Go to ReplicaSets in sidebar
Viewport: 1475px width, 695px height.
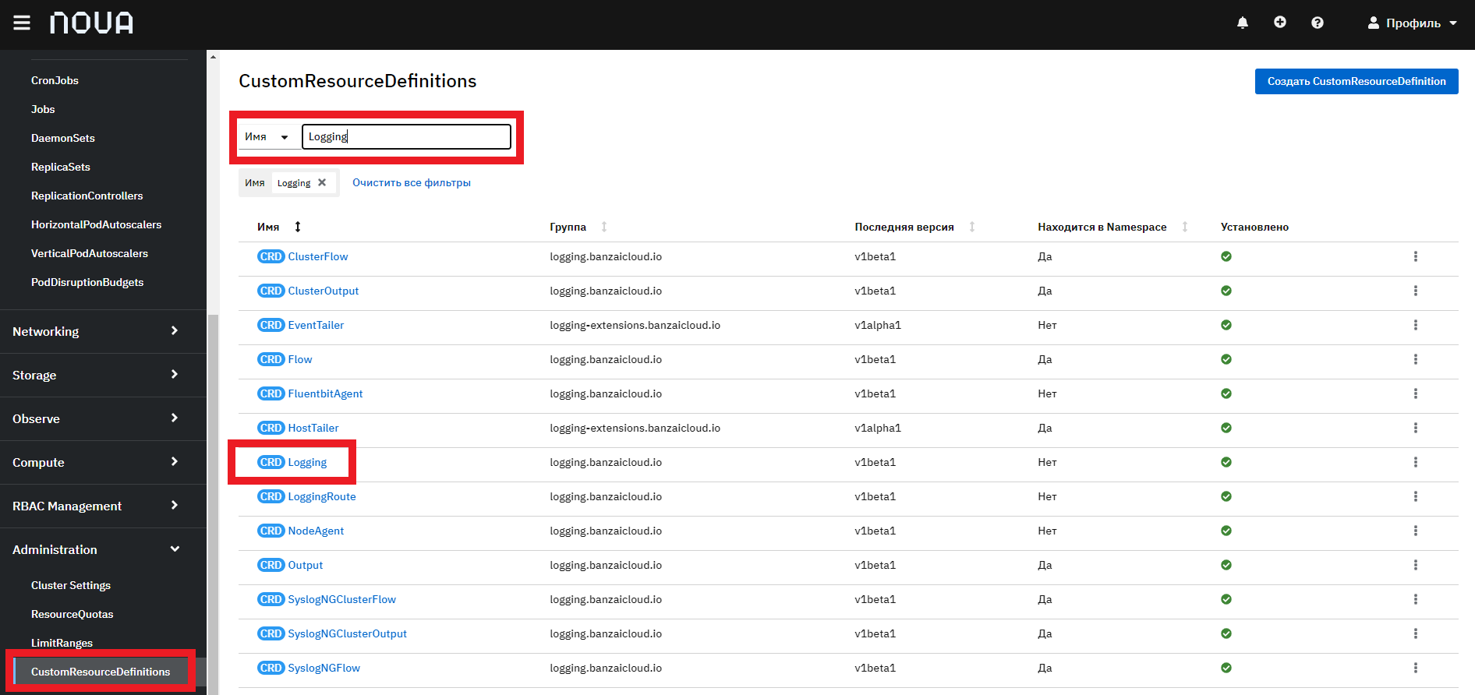pyautogui.click(x=61, y=167)
